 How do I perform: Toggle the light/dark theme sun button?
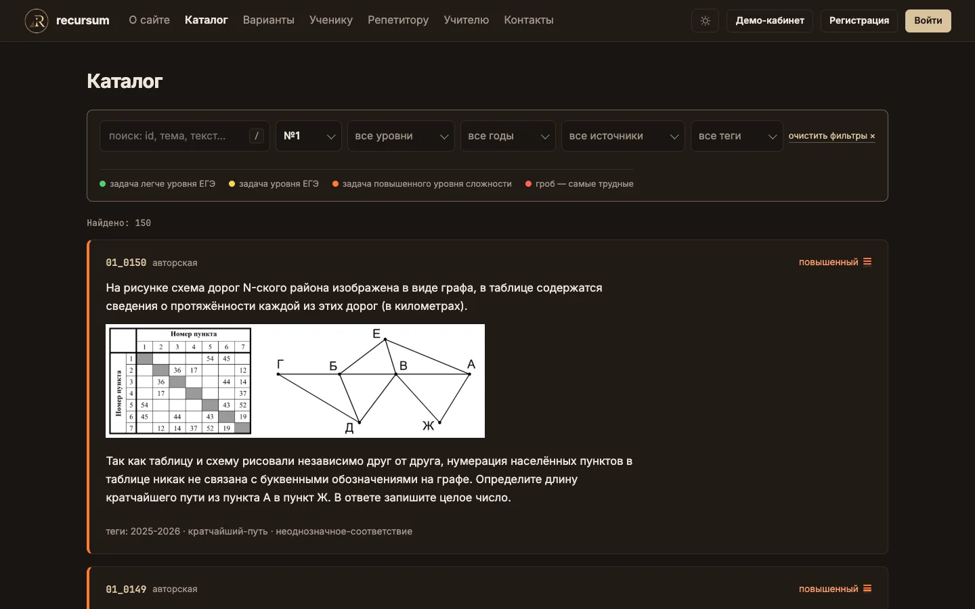(x=705, y=21)
